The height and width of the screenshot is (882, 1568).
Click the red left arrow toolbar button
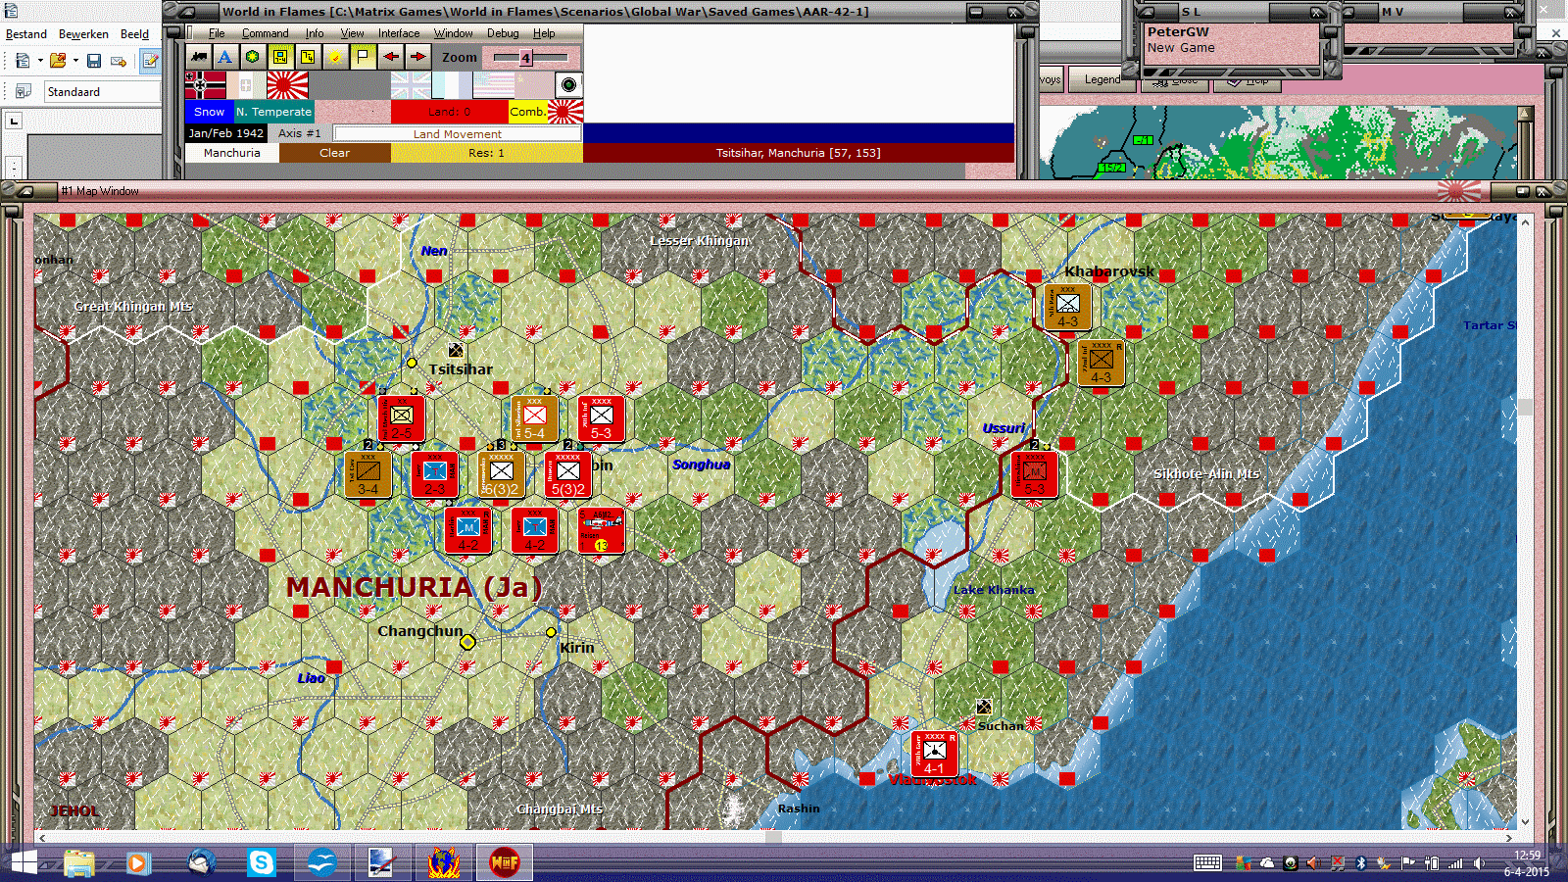click(x=391, y=57)
